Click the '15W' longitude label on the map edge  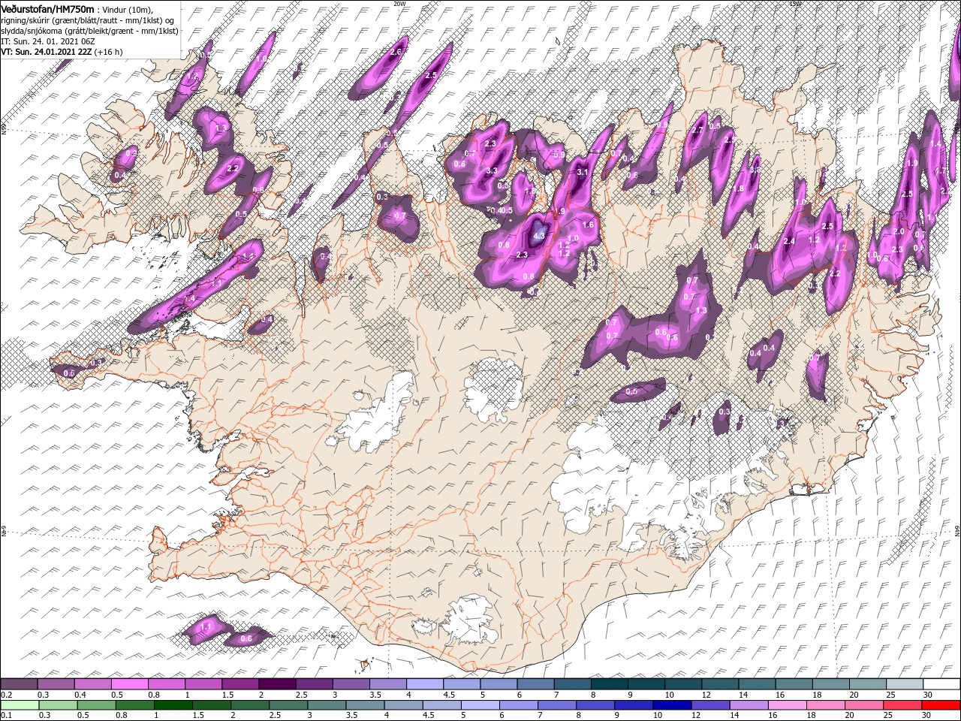pos(795,4)
